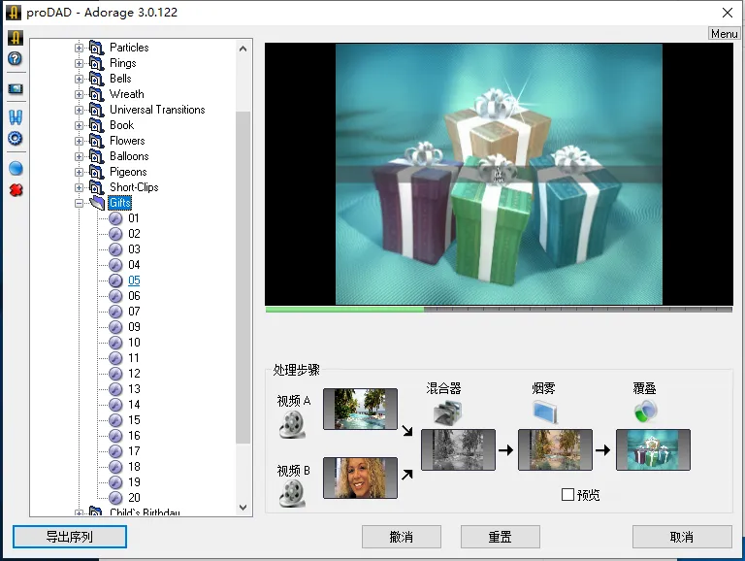Expand the Universal Transitions node

[x=79, y=110]
